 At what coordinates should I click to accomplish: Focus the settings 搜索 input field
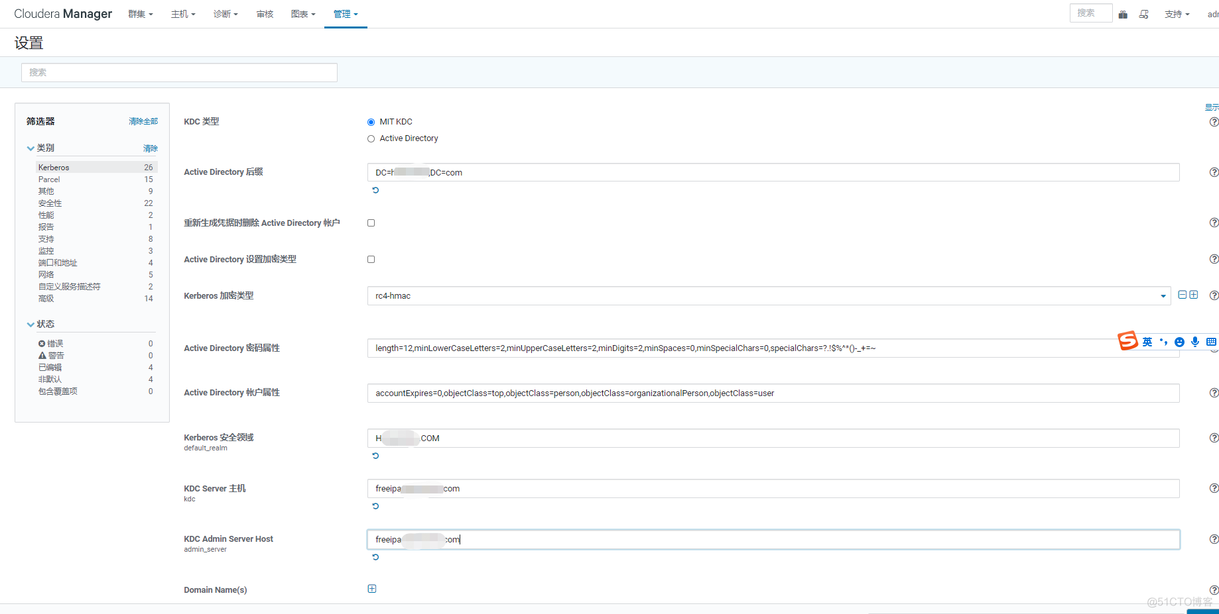point(179,72)
